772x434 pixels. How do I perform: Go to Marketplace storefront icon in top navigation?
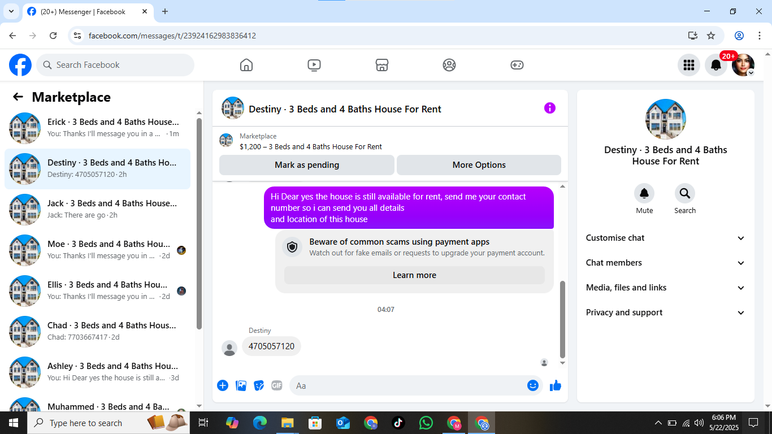click(x=382, y=65)
